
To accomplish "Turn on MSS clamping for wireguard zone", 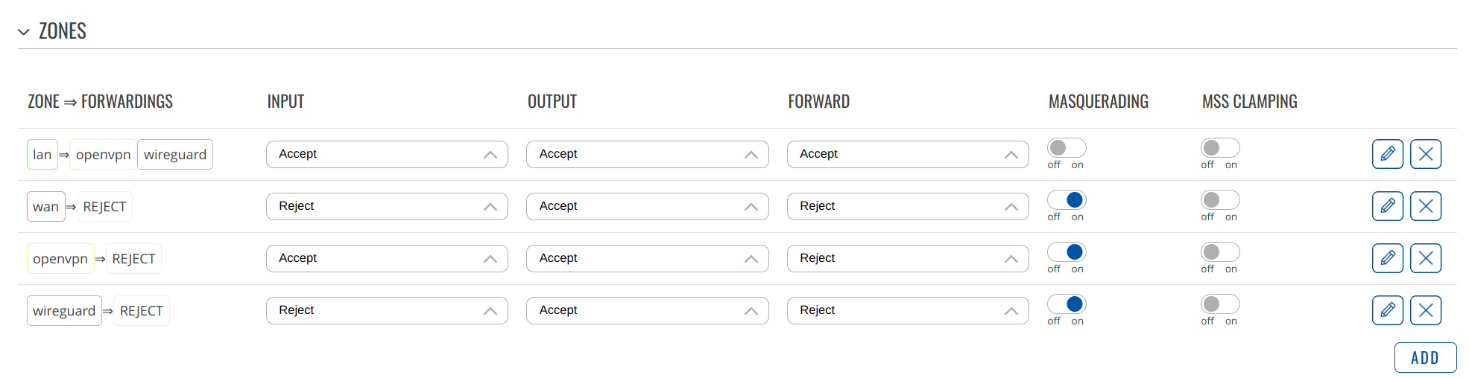I will click(1220, 304).
